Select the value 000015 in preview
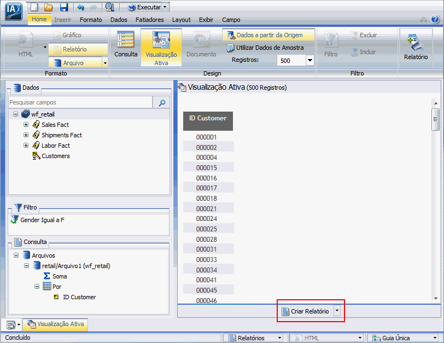The width and height of the screenshot is (444, 343). [x=207, y=168]
